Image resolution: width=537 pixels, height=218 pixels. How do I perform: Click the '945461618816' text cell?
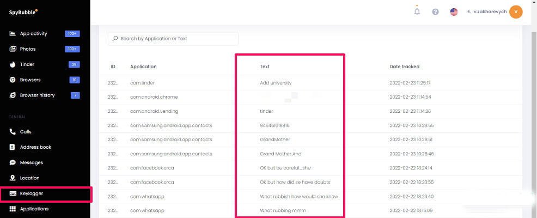[x=274, y=125]
